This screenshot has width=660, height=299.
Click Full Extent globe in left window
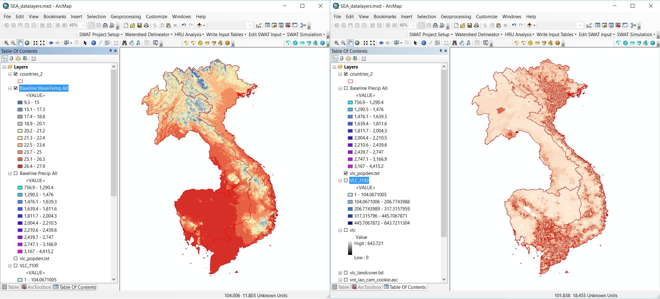(x=27, y=43)
